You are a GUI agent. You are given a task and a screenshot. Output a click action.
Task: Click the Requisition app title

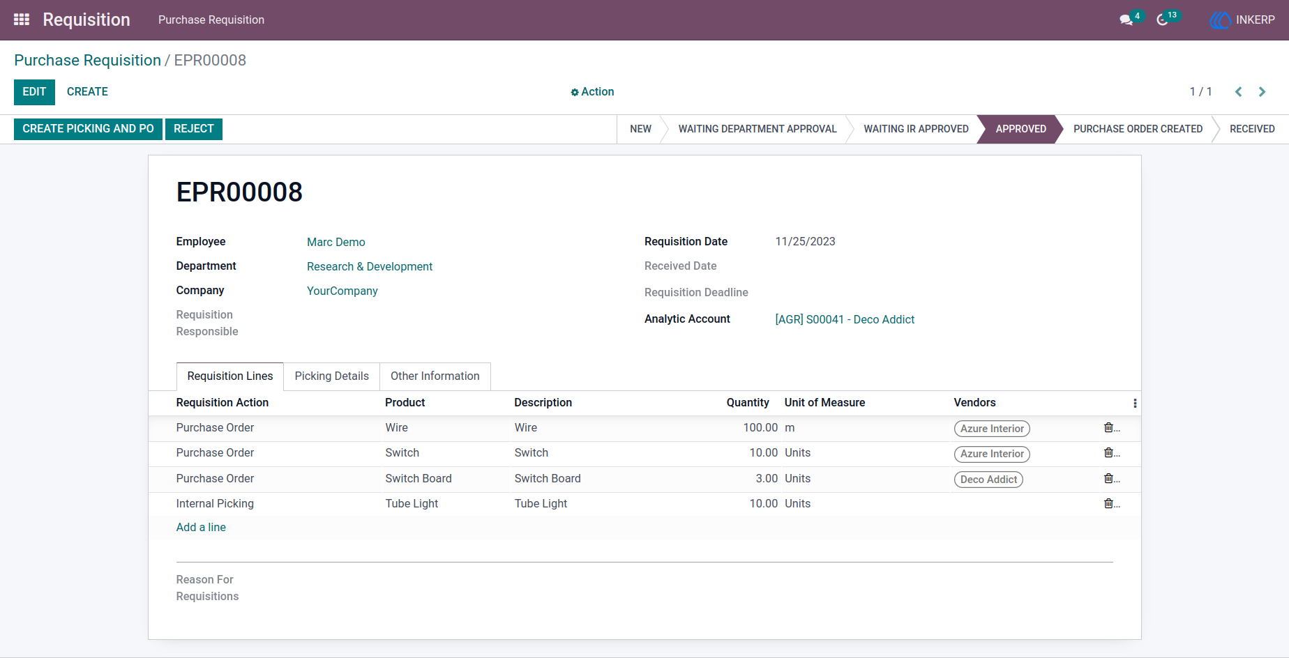pos(86,20)
